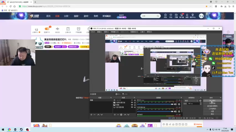Open settings gear of first mixer channel

coord(179,104)
